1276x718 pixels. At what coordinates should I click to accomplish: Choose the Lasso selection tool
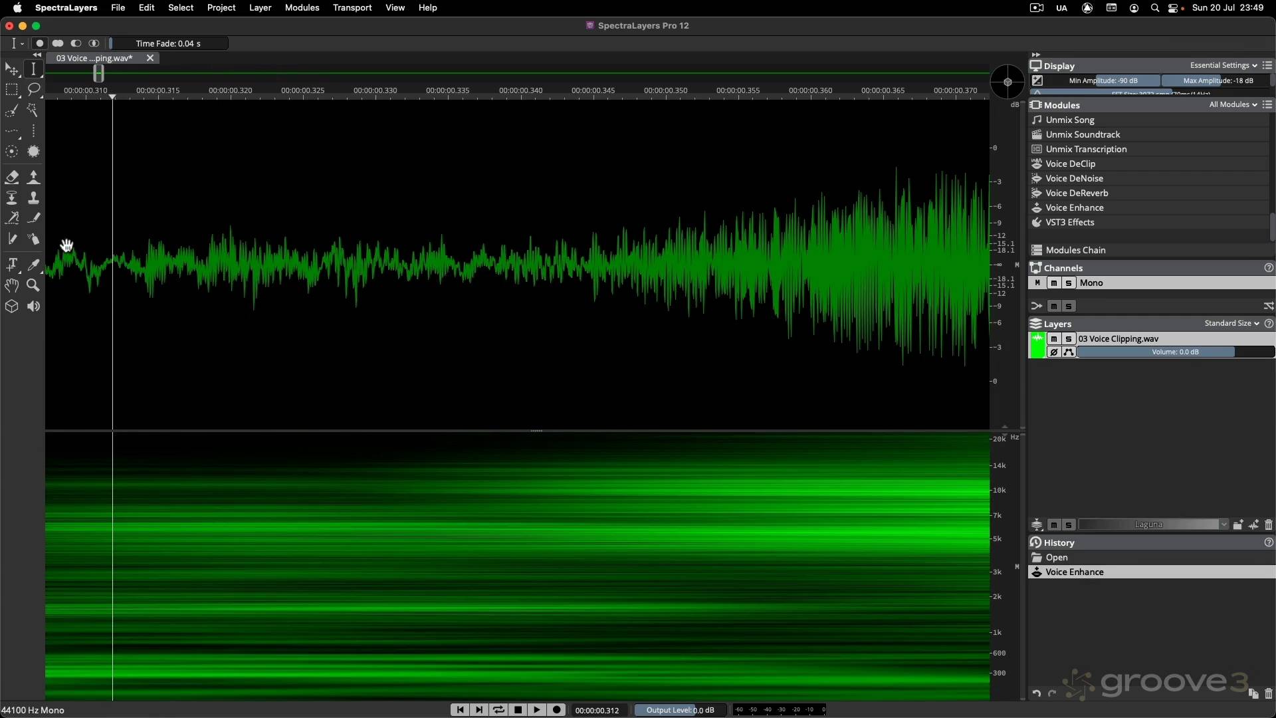(33, 89)
